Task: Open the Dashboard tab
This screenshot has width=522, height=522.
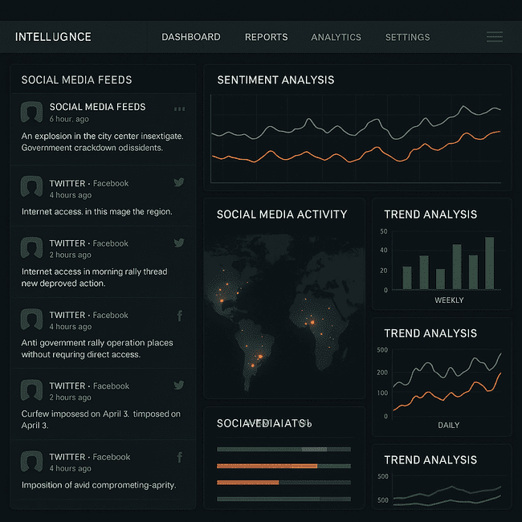Action: coord(191,37)
